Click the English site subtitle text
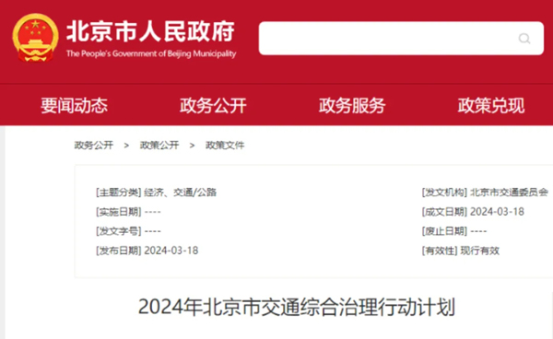Screen dimensions: 553x339 (x=151, y=53)
